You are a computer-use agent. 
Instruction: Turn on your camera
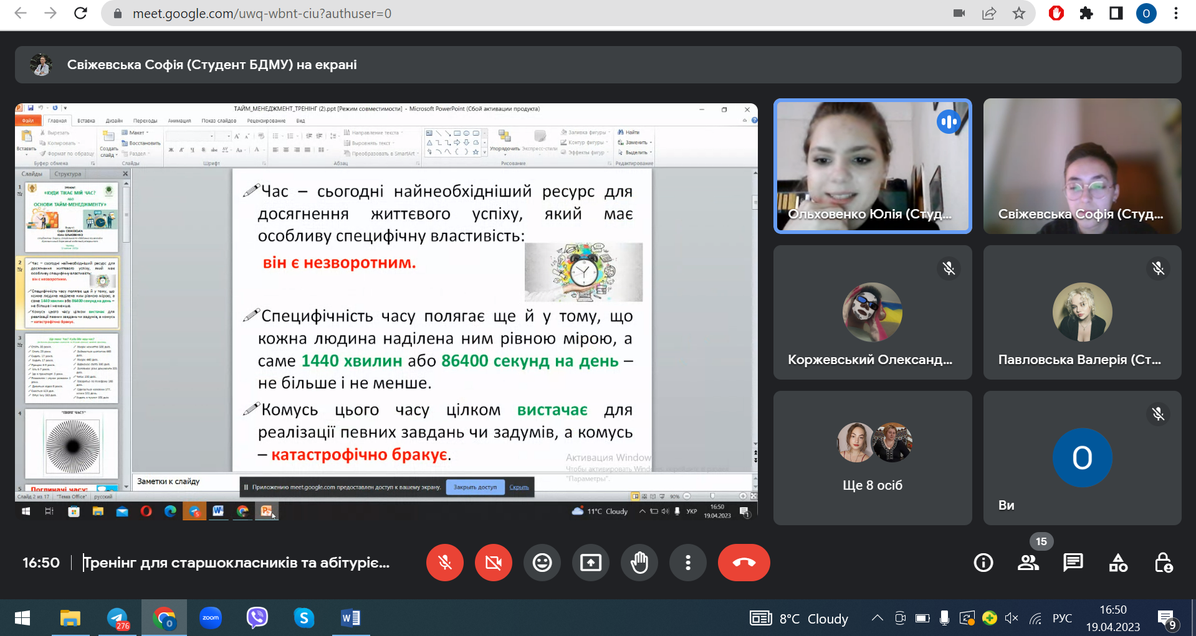pos(493,563)
